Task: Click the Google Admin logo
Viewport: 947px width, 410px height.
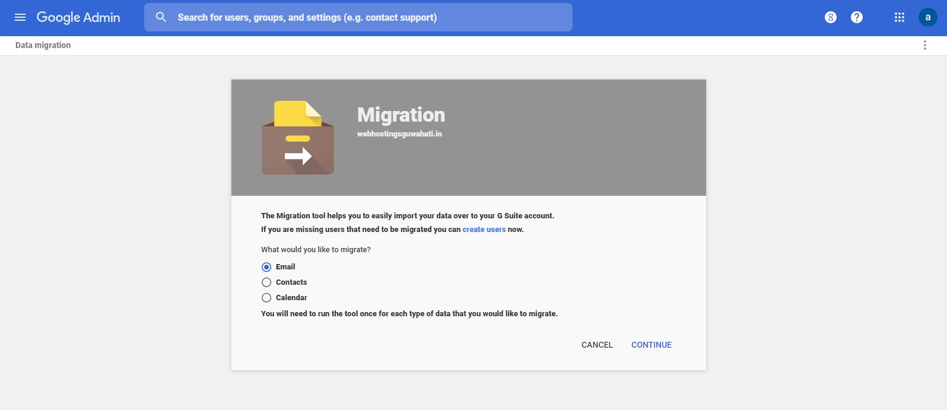Action: [x=78, y=17]
